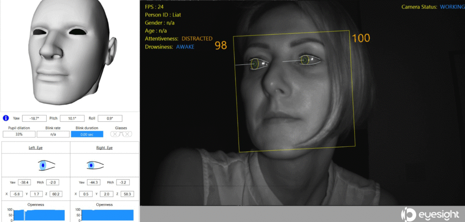Click the Left Eye Z value field
Screen dimensions: 465x222
point(55,194)
